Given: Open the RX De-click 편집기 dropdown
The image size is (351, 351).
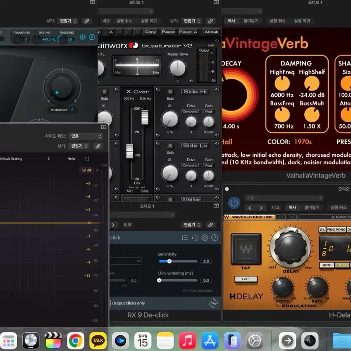Looking at the screenshot, I should pos(192,225).
